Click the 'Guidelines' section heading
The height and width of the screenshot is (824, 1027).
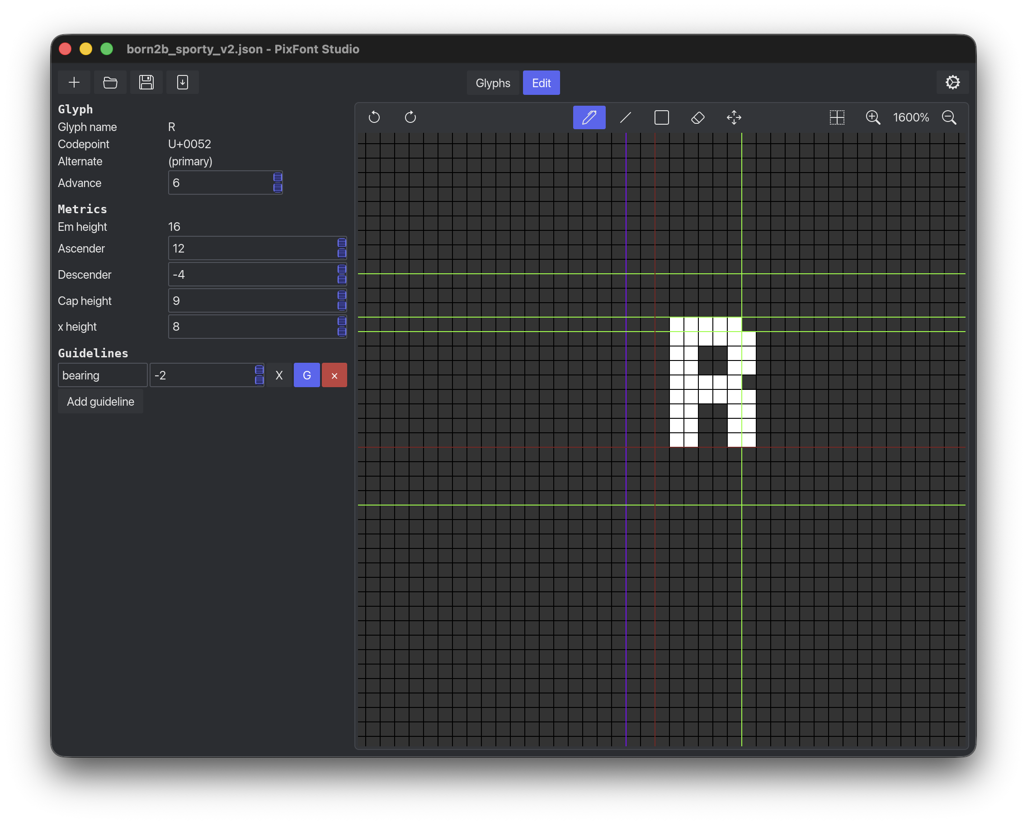tap(93, 353)
